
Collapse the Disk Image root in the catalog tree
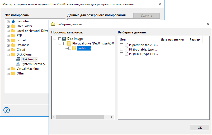55,39
